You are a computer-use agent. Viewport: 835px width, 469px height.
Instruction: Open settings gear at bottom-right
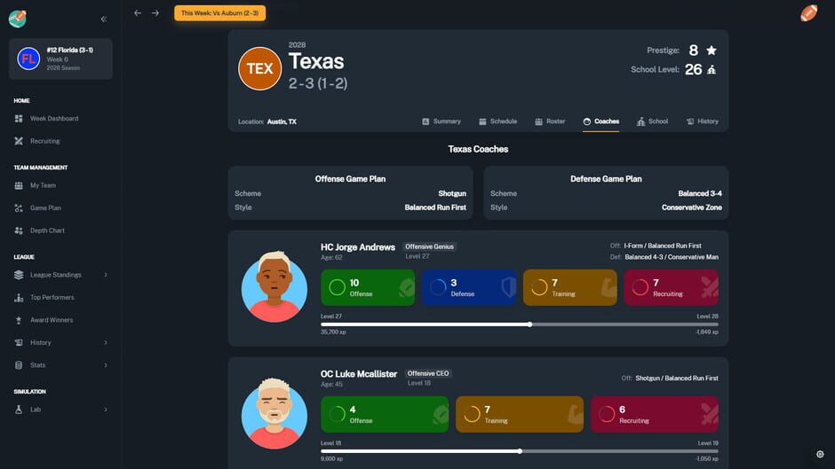819,454
